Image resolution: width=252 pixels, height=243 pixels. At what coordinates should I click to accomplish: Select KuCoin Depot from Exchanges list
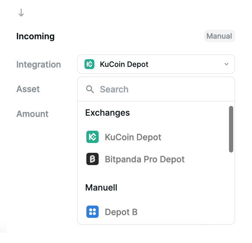coord(156,137)
